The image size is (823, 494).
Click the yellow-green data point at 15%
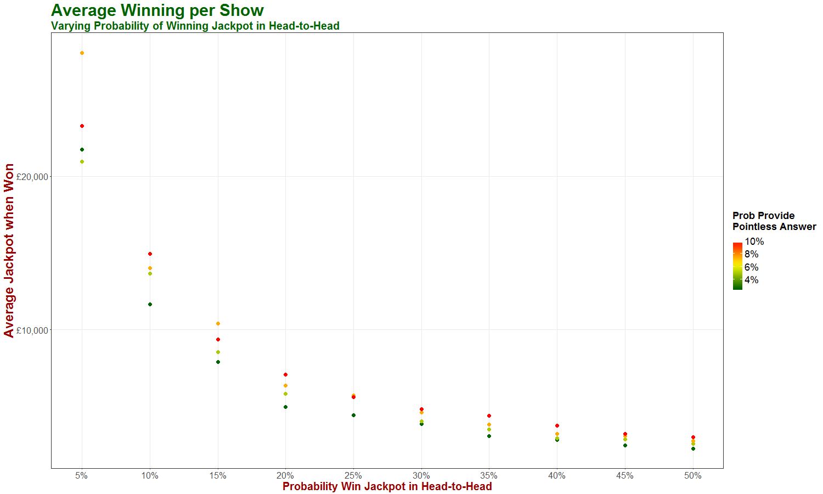[x=218, y=352]
